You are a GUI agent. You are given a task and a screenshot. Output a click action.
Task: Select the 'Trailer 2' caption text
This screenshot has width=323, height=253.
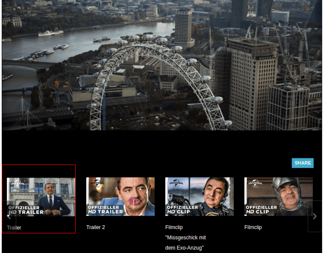[96, 227]
